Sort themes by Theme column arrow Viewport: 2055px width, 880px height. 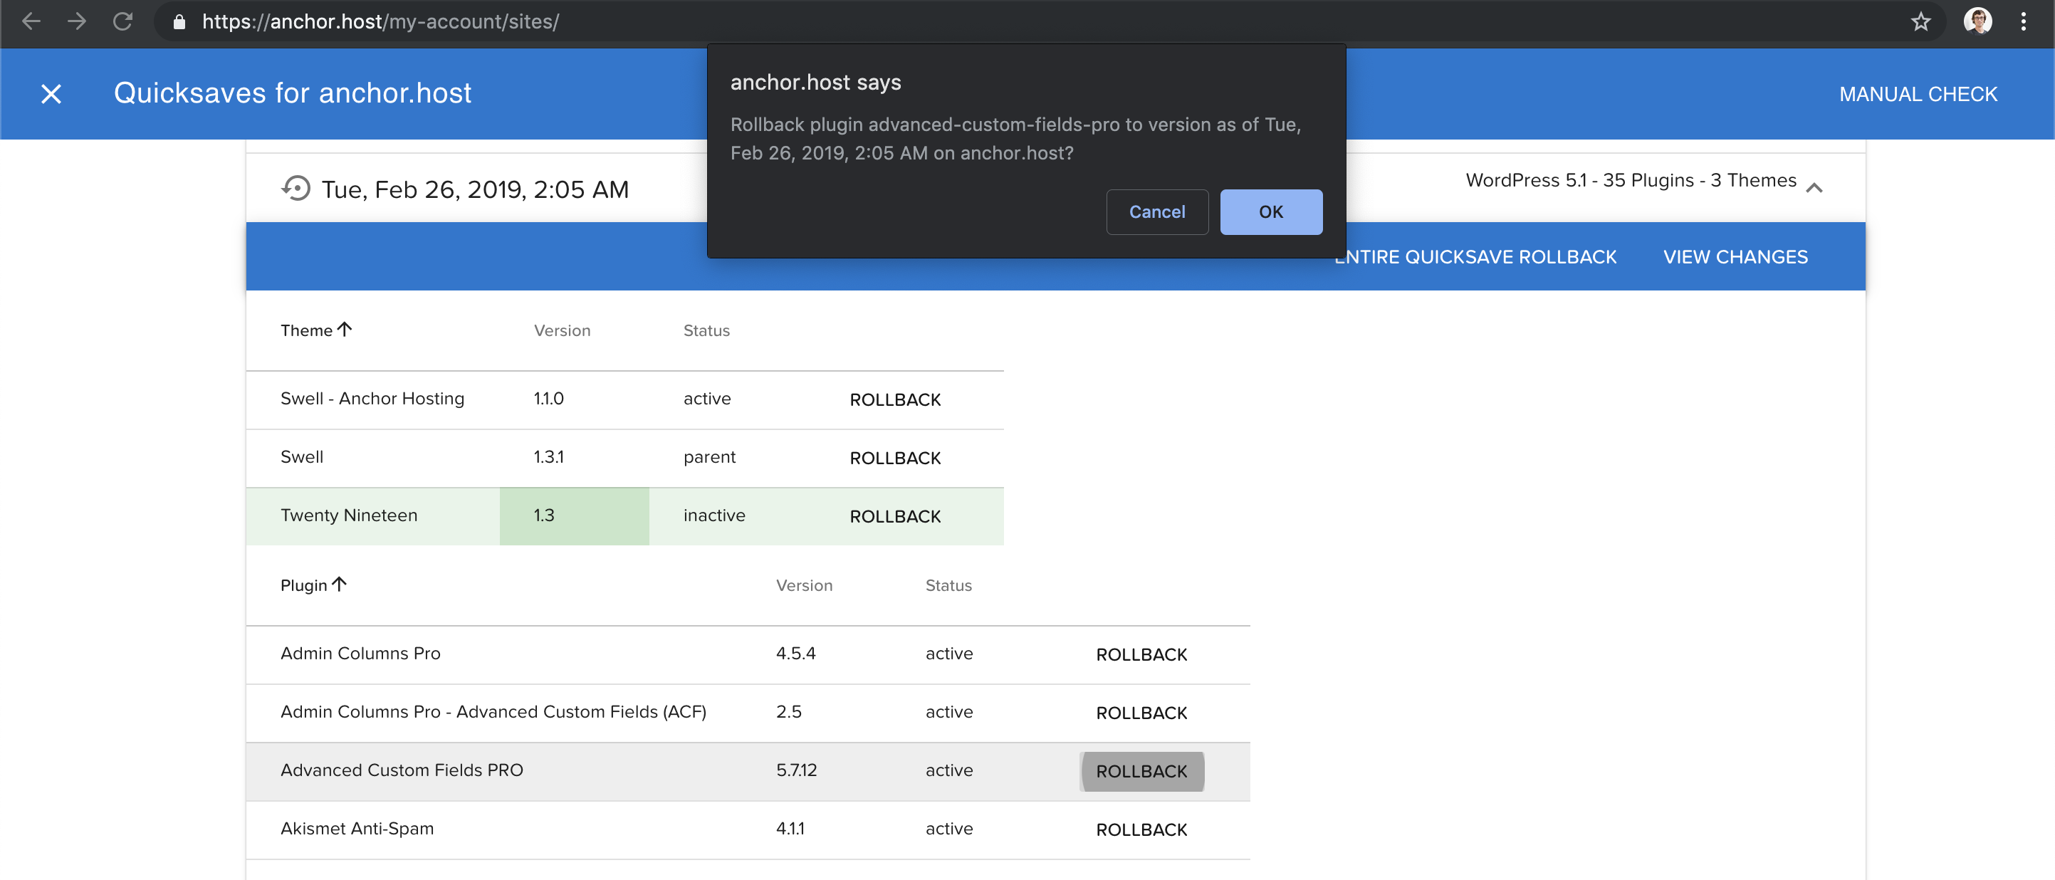[345, 330]
